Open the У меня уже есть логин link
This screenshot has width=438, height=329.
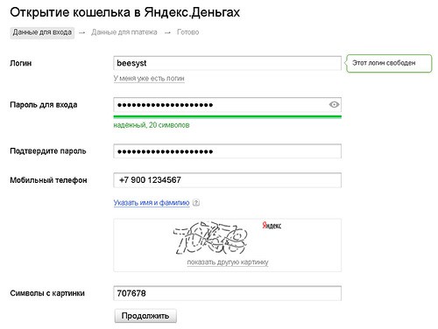pyautogui.click(x=149, y=79)
